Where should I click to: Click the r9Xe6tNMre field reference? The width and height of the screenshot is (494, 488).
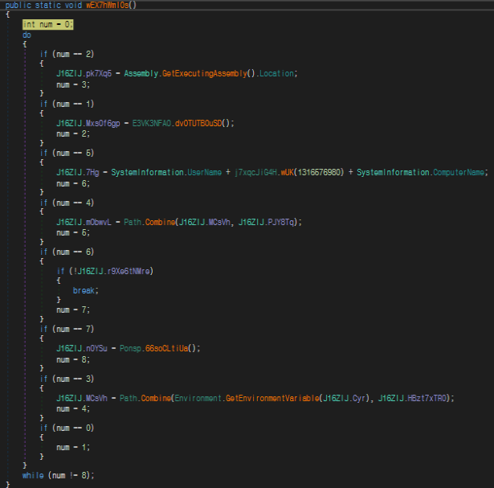(x=129, y=272)
